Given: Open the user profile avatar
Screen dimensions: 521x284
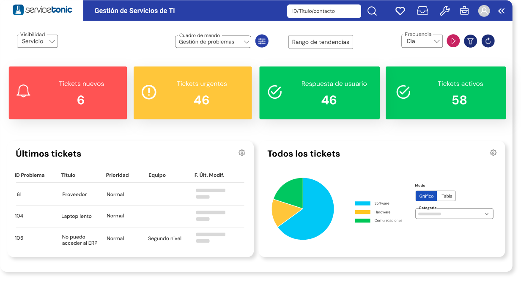Looking at the screenshot, I should [484, 11].
